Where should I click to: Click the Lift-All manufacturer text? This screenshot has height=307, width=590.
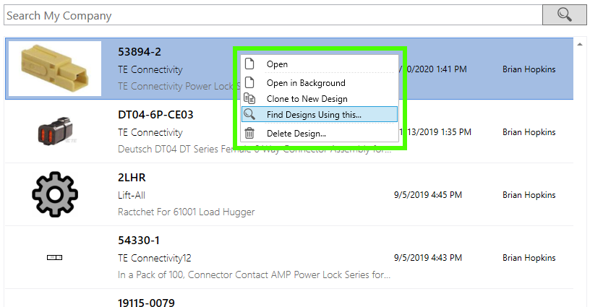tap(132, 195)
